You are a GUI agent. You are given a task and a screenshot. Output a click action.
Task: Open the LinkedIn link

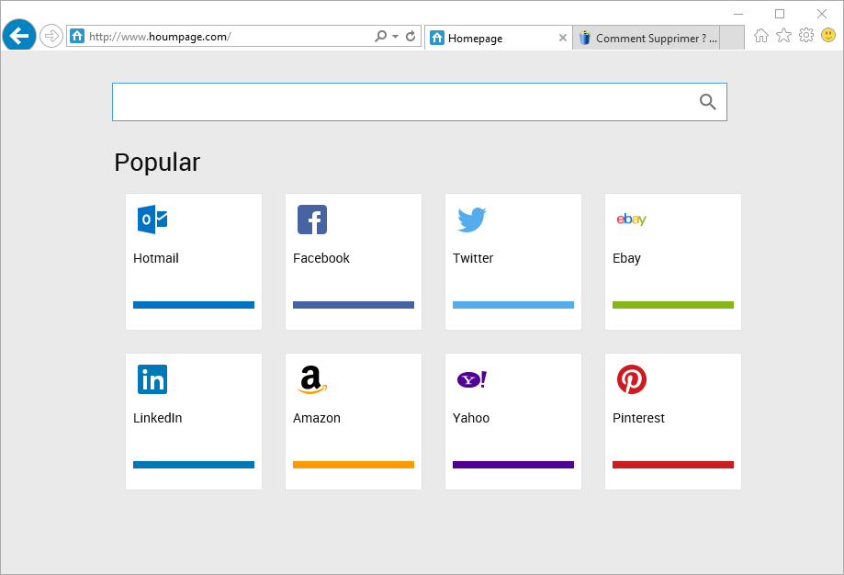click(x=158, y=418)
